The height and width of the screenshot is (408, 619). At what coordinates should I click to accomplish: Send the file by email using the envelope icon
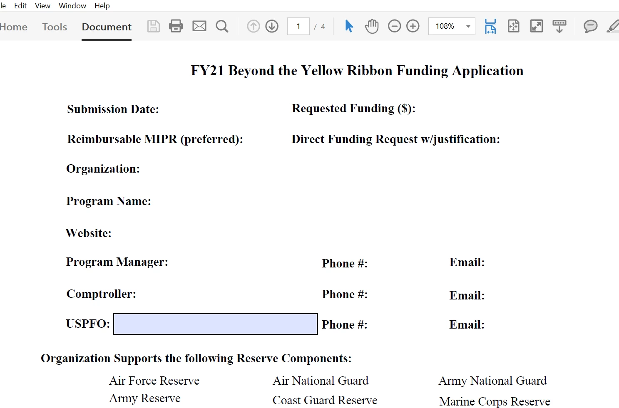199,26
